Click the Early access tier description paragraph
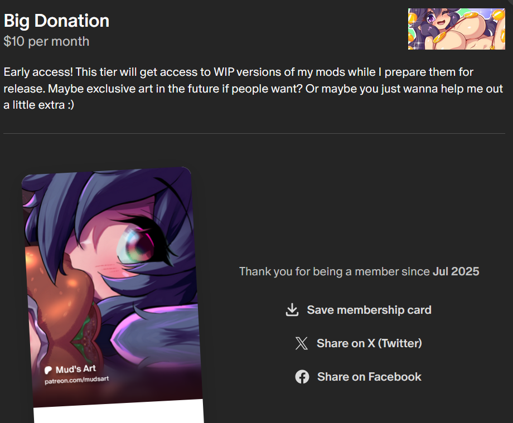This screenshot has width=513, height=423. (253, 88)
